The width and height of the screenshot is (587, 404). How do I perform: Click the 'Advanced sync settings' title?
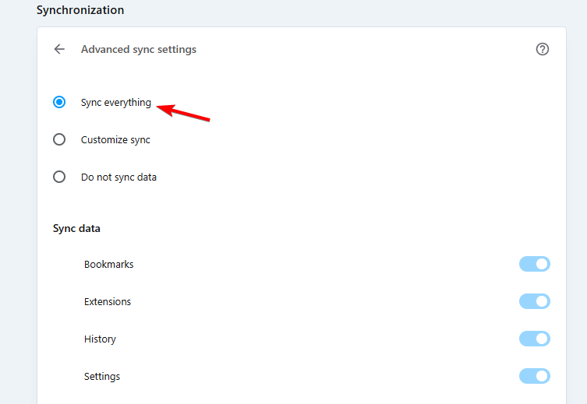coord(139,49)
